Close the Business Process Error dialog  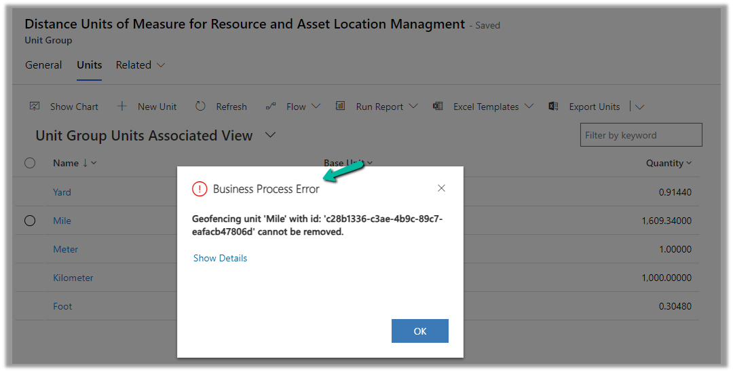point(441,188)
